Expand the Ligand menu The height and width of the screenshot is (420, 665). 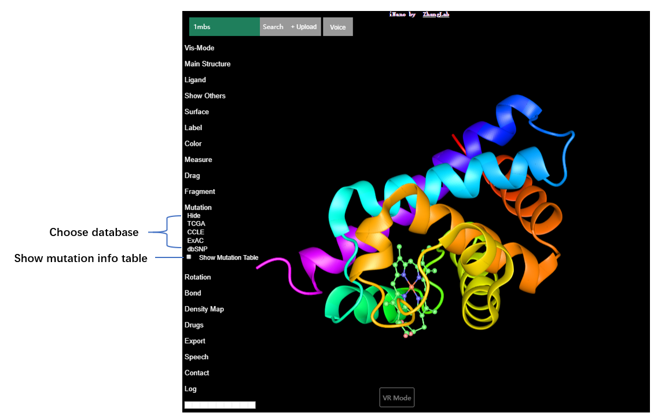195,80
